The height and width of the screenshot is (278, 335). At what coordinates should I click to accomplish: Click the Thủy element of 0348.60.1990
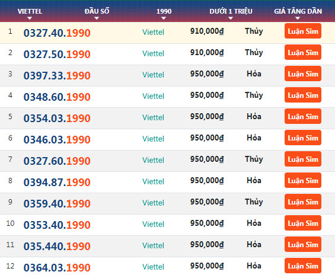[x=254, y=95]
